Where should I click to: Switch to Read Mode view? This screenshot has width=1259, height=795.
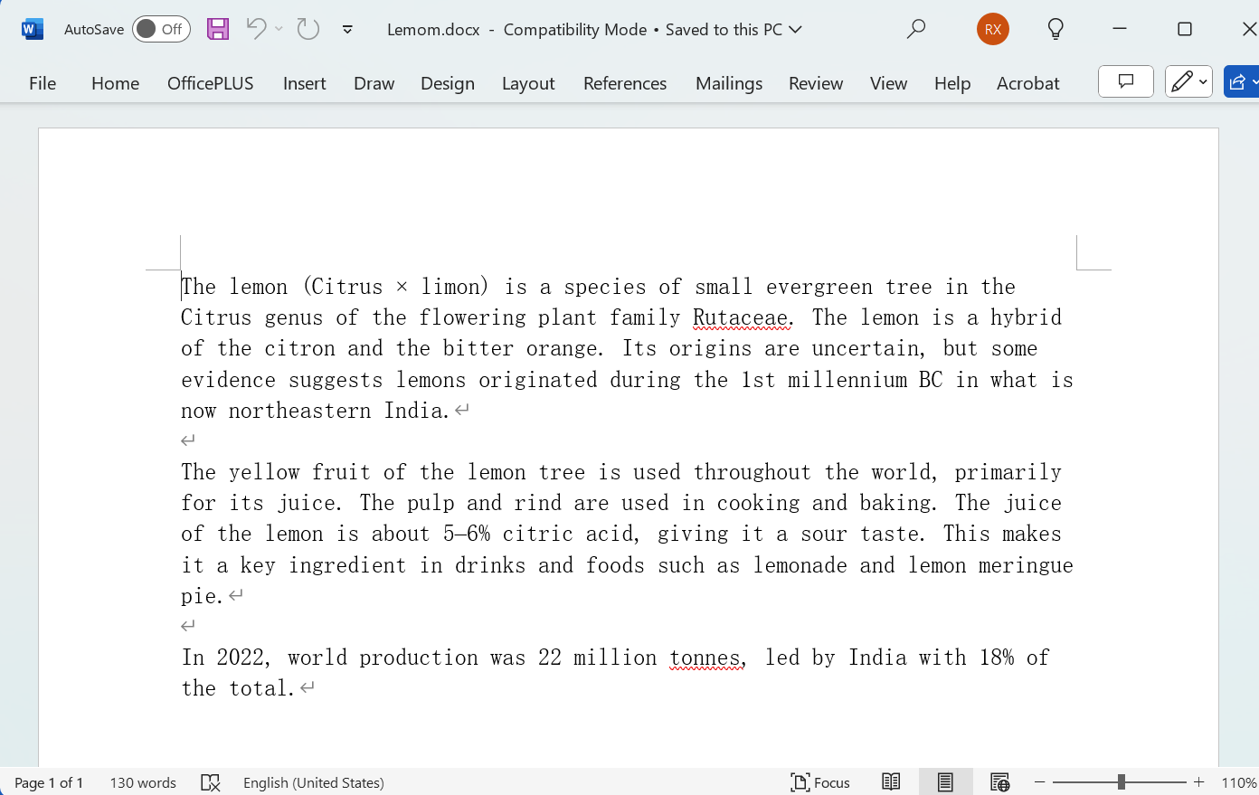click(x=891, y=781)
